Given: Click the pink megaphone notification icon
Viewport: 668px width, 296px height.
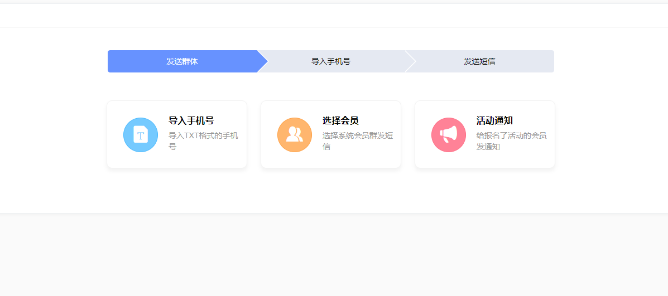Looking at the screenshot, I should pos(449,135).
